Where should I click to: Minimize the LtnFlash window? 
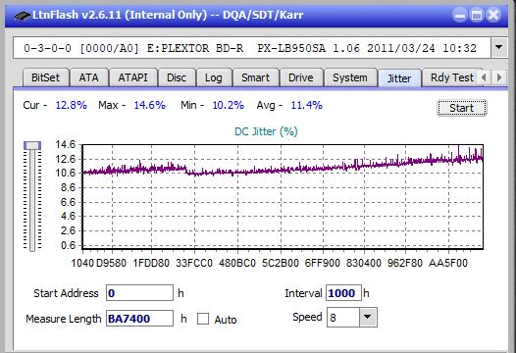tap(460, 15)
